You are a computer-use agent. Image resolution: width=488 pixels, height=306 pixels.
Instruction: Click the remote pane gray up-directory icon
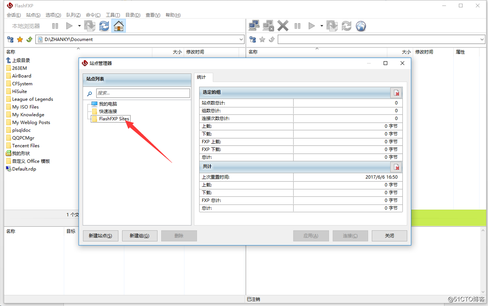click(x=272, y=39)
